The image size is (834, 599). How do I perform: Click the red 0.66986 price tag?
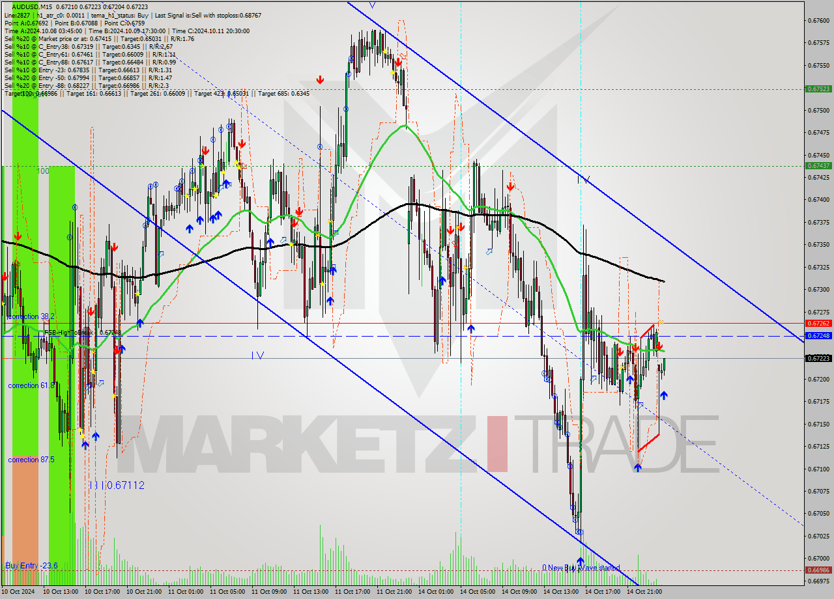point(818,570)
